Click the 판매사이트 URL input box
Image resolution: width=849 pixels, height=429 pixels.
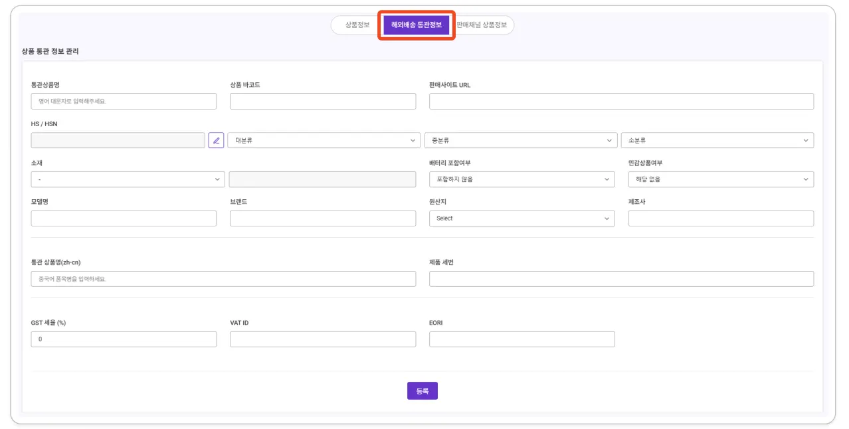(x=621, y=102)
